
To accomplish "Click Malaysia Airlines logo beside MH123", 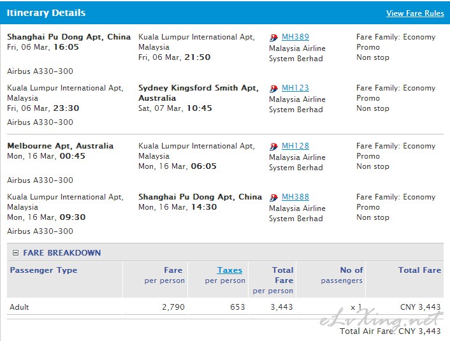I will [x=273, y=89].
